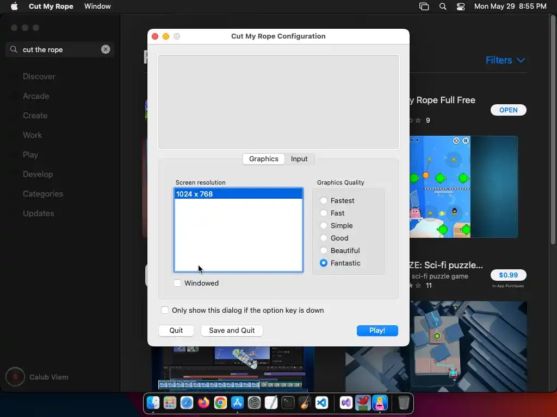Viewport: 557px width, 417px height.
Task: Open the red bird app in dock
Action: pos(363,403)
